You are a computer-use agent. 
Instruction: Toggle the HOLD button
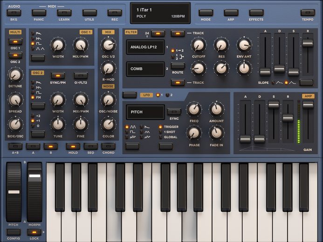click(x=73, y=147)
